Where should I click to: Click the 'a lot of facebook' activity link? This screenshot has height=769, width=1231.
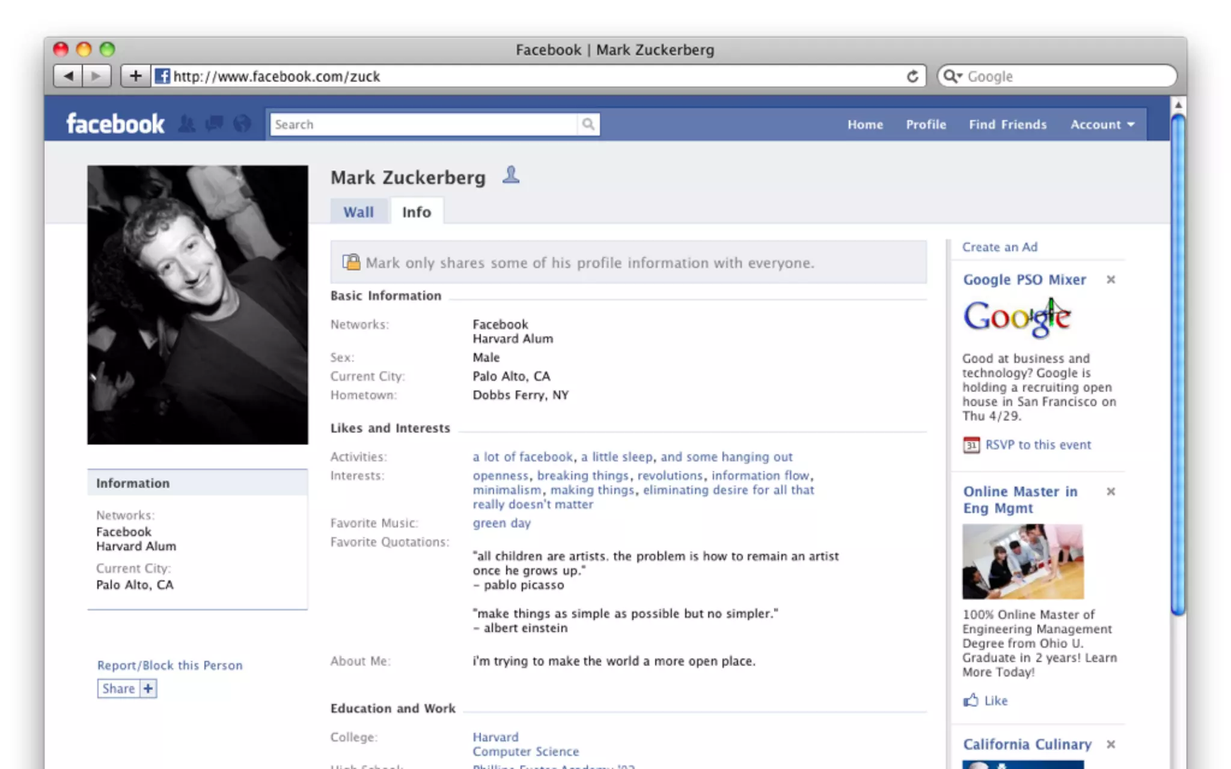point(522,457)
